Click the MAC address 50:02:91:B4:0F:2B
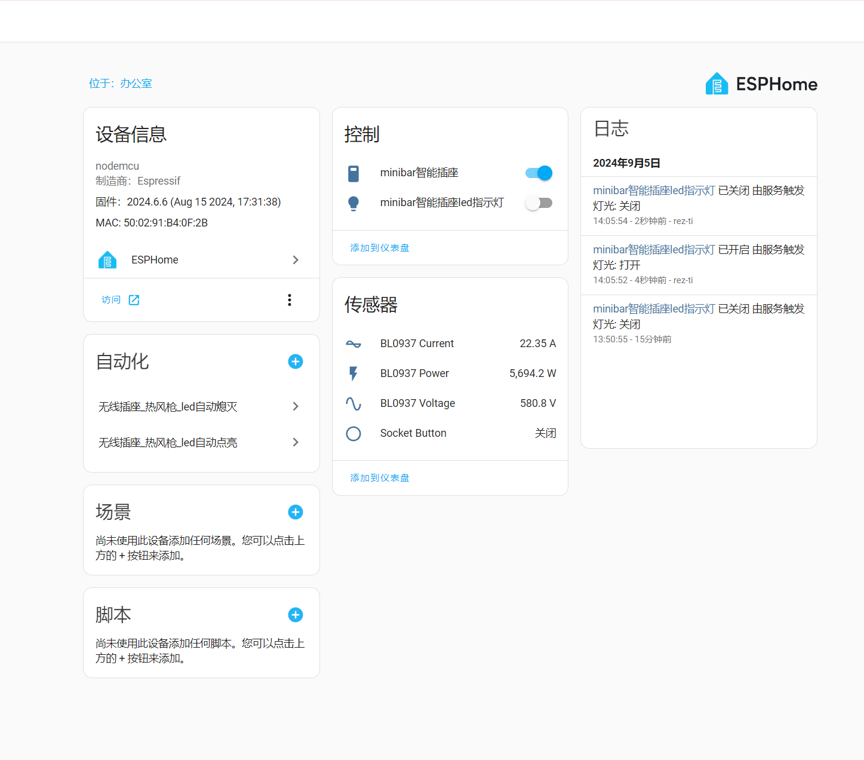This screenshot has width=864, height=760. click(x=152, y=223)
